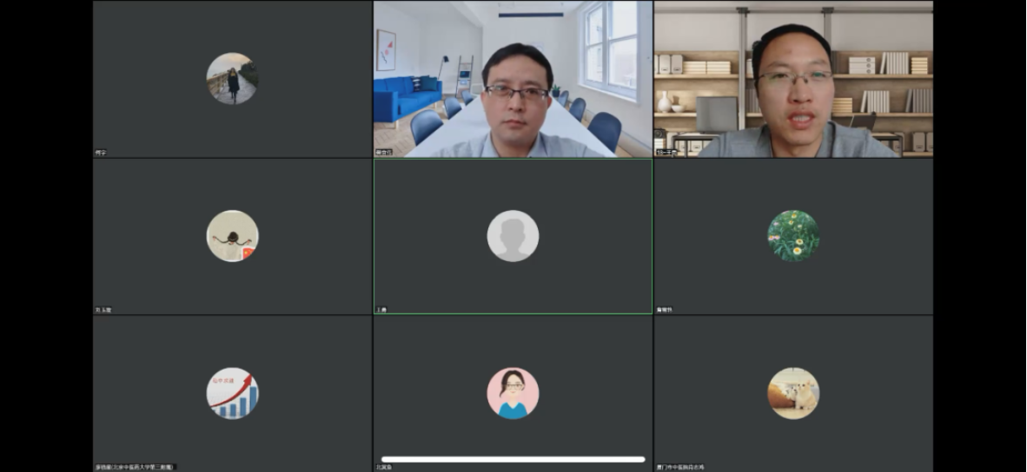Click the avatar of person walking on path
The width and height of the screenshot is (1027, 472).
point(232,79)
